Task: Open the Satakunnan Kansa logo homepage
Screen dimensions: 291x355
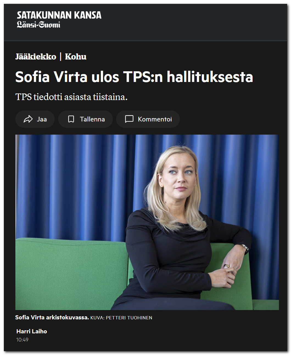Action: (x=59, y=15)
